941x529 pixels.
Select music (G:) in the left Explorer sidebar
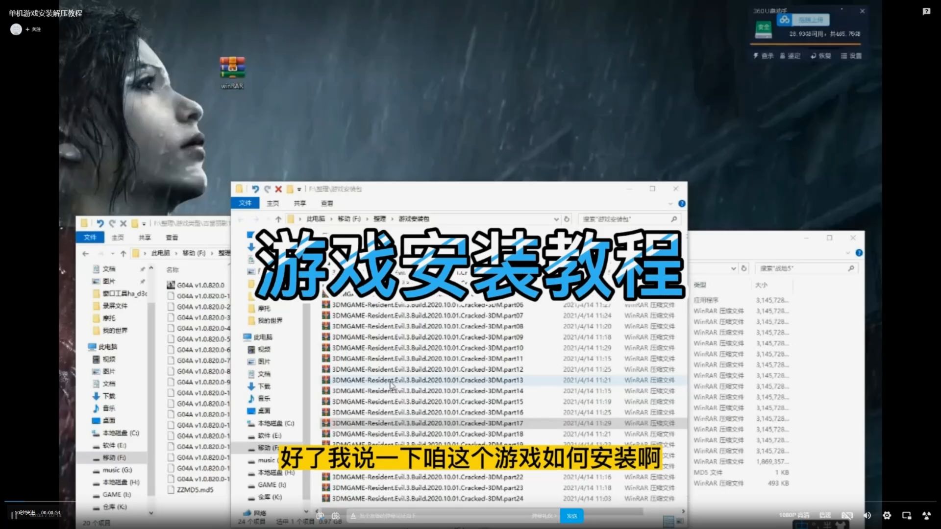coord(113,470)
